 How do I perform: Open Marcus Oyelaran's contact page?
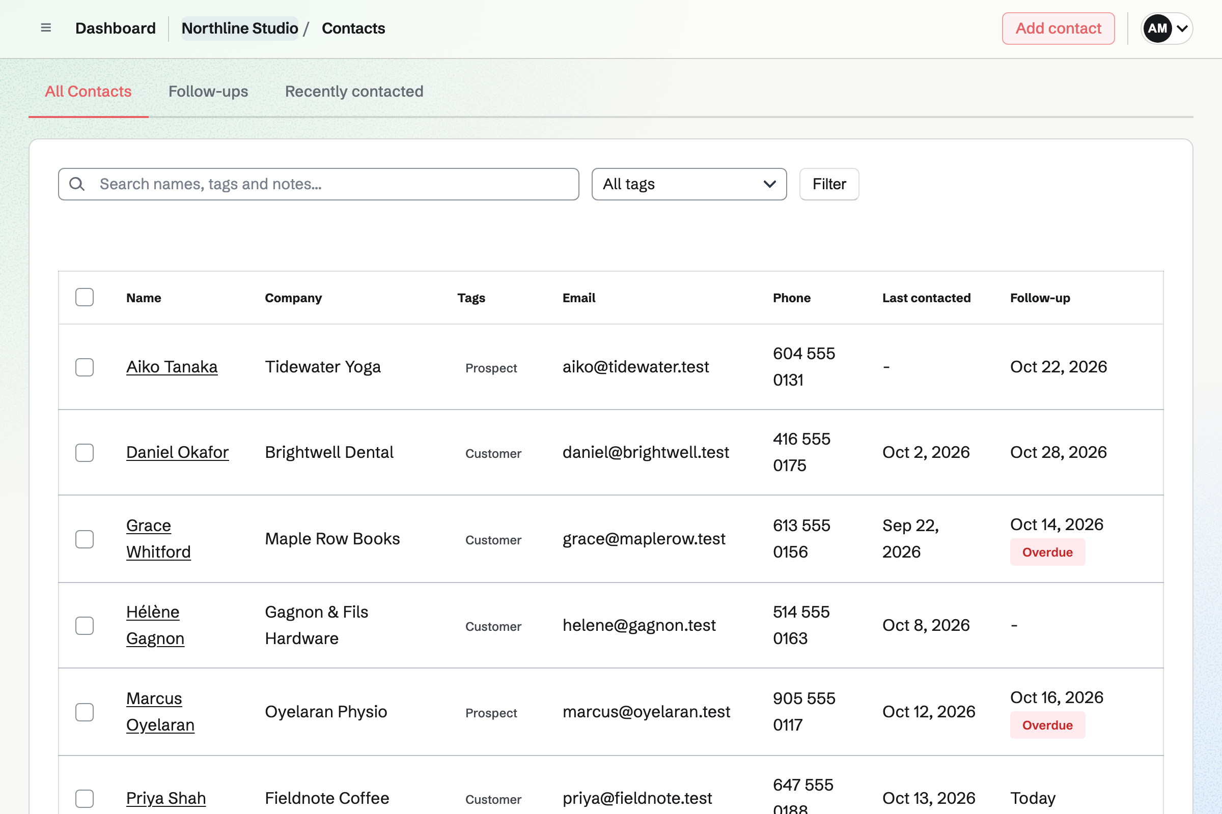point(160,712)
